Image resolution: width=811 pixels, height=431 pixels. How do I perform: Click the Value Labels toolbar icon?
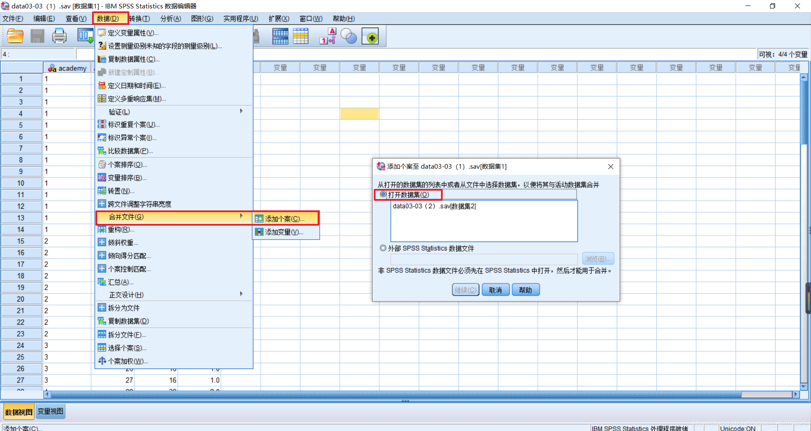(x=328, y=36)
